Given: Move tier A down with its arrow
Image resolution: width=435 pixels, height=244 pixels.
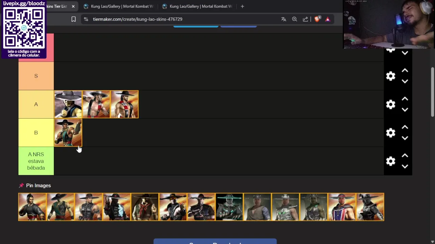Looking at the screenshot, I should [405, 110].
